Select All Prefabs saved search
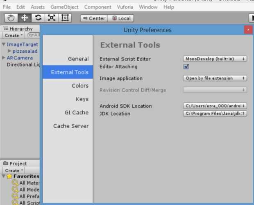Screen dimensions: 254x205 tap(26, 196)
